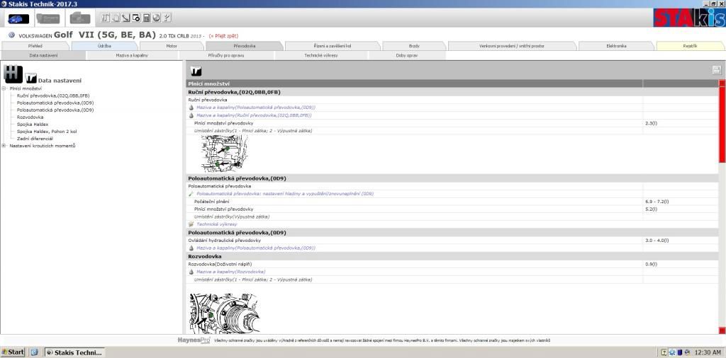Switch to the Motor tab
Image resolution: width=726 pixels, height=358 pixels.
171,46
